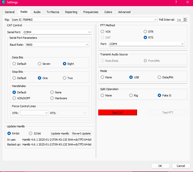Select Seven data bits radio button
The width and height of the screenshot is (193, 172).
coord(40,64)
